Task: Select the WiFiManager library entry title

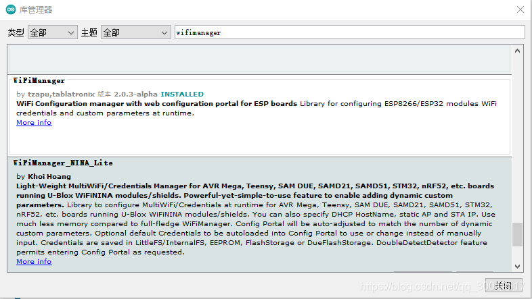Action: point(39,81)
